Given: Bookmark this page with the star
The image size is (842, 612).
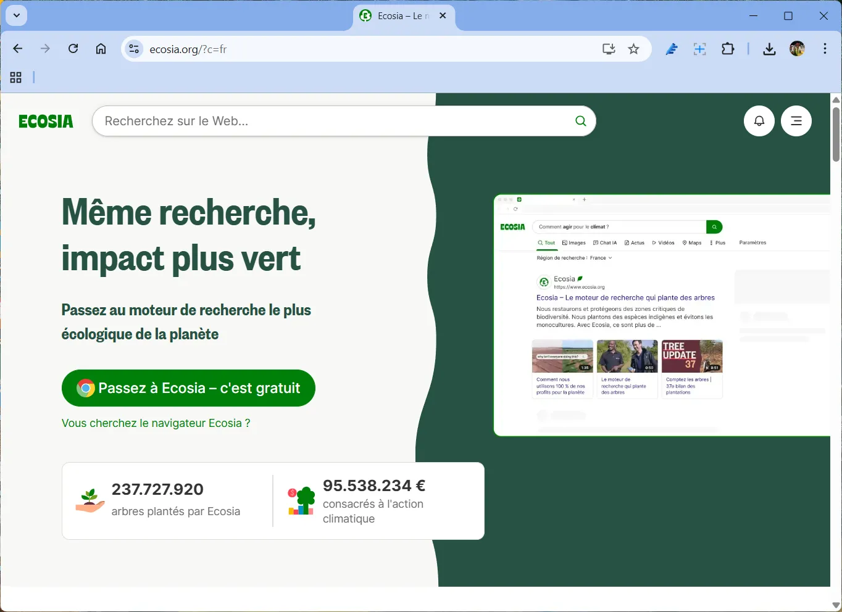Looking at the screenshot, I should [x=633, y=49].
